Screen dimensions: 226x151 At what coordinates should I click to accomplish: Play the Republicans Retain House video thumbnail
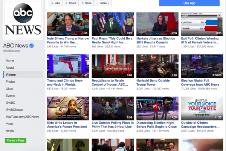click(113, 66)
